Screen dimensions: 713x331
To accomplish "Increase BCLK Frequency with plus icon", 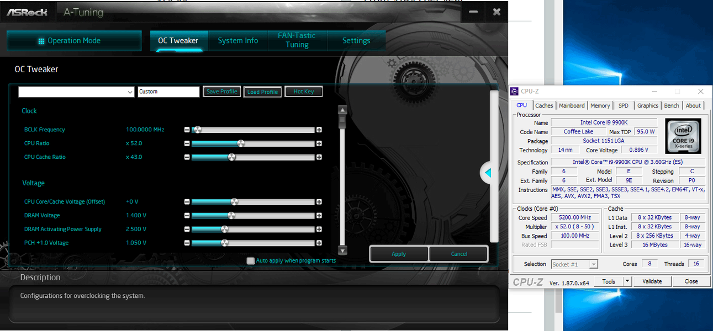I will 319,130.
